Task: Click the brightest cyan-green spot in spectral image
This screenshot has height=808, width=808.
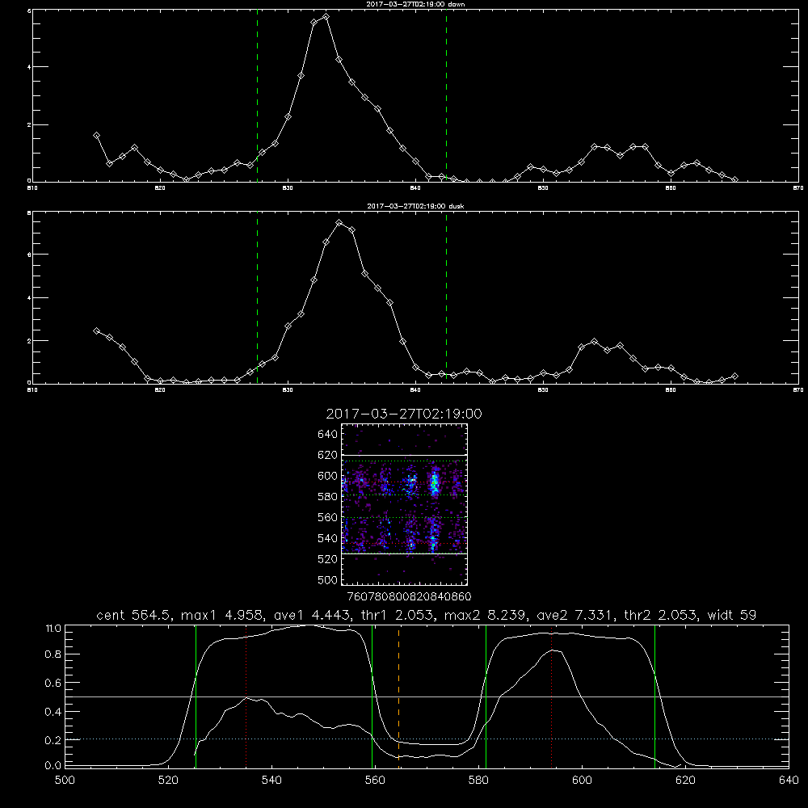Action: click(x=435, y=483)
